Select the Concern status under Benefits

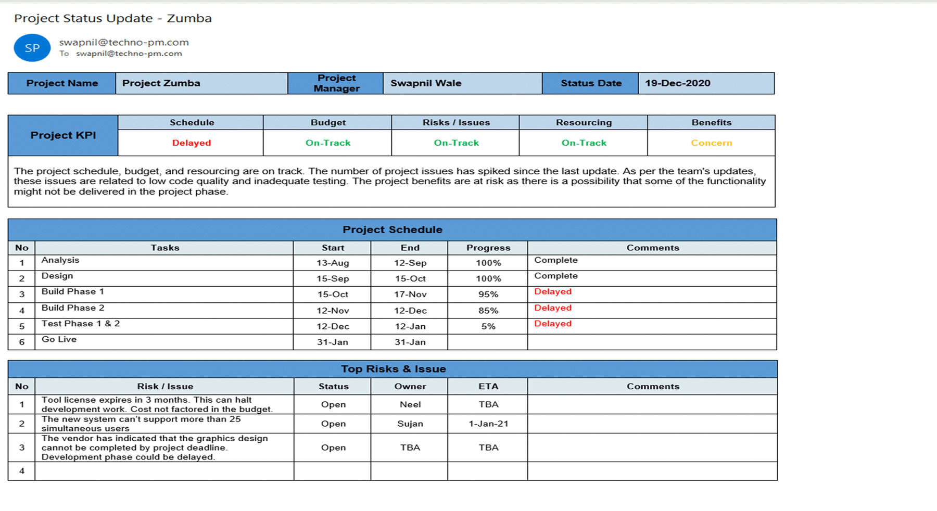coord(711,143)
